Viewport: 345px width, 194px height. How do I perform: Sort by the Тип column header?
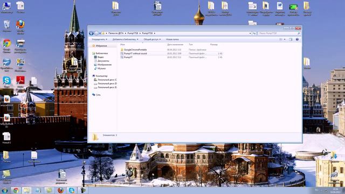point(191,45)
